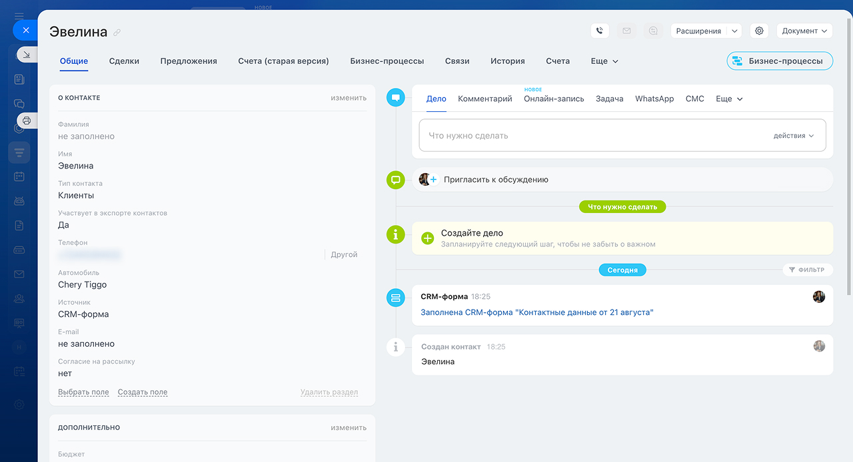Viewport: 853px width, 462px height.
Task: Copy contact link icon next to Эвелина
Action: coord(117,33)
